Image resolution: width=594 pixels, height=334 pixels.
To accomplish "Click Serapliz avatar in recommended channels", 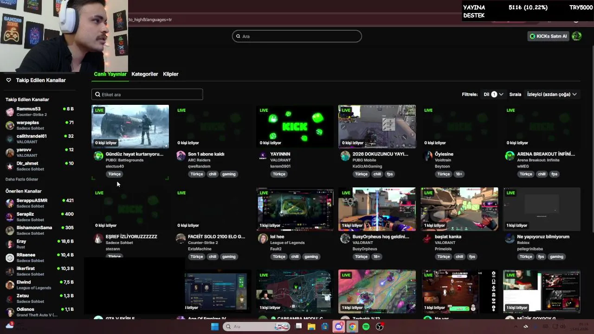I will point(10,217).
